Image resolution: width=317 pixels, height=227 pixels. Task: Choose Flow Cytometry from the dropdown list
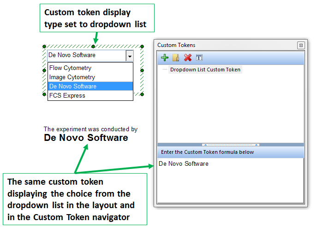pos(70,68)
